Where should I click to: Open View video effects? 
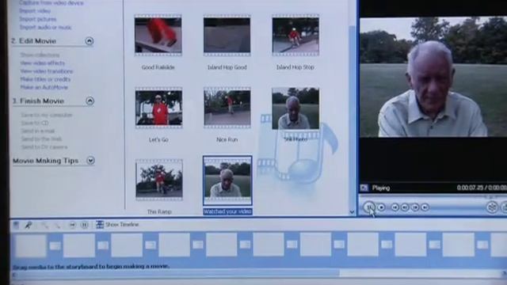42,63
